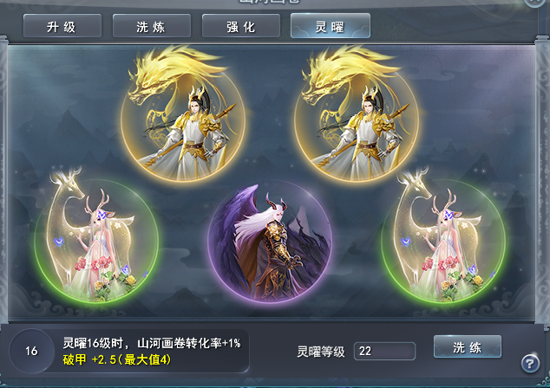Image resolution: width=550 pixels, height=388 pixels.
Task: Close the panel with top-right X button
Action: [x=535, y=2]
